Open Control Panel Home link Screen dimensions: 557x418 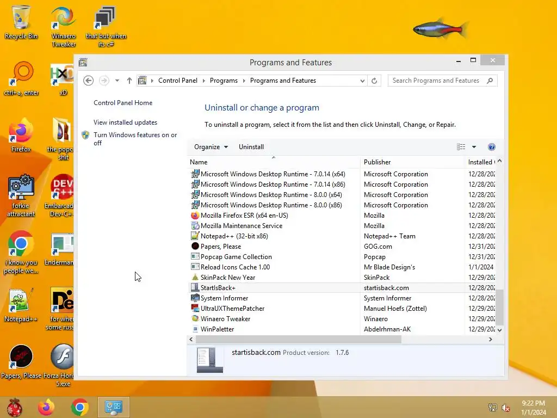pyautogui.click(x=123, y=103)
